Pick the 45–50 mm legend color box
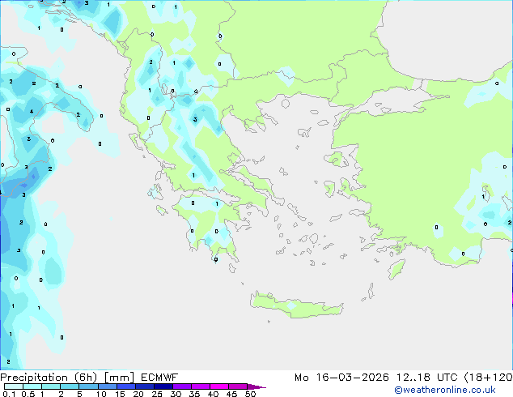Screen dimensions: 513x397 tap(238, 386)
